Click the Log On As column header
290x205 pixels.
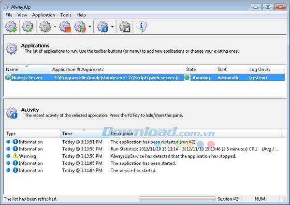(x=265, y=70)
